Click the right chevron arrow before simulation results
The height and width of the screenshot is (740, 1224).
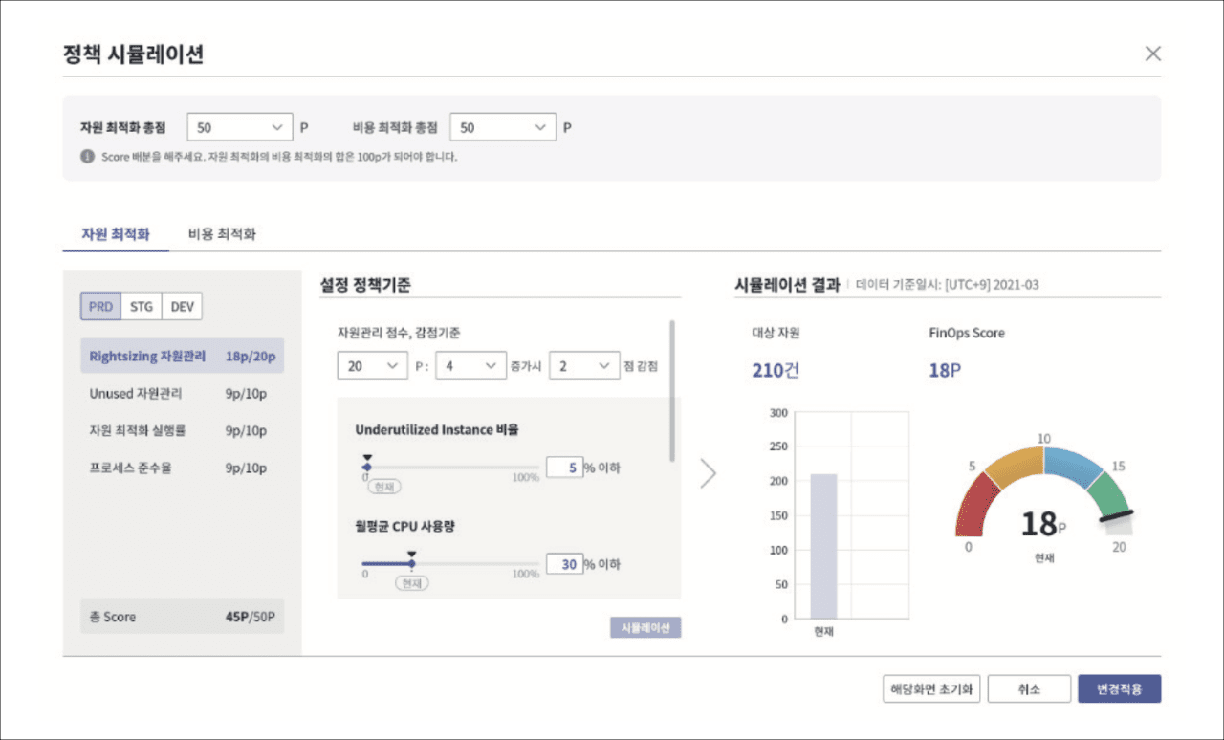click(x=708, y=473)
